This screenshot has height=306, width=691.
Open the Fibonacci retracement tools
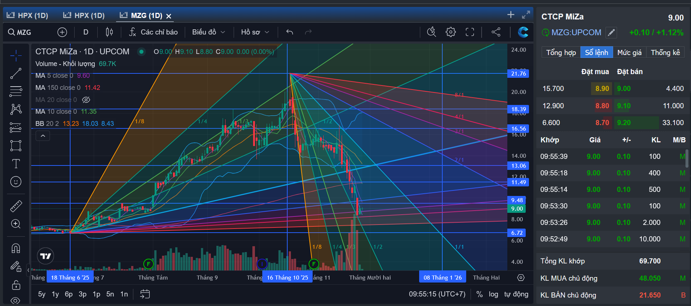pyautogui.click(x=16, y=91)
